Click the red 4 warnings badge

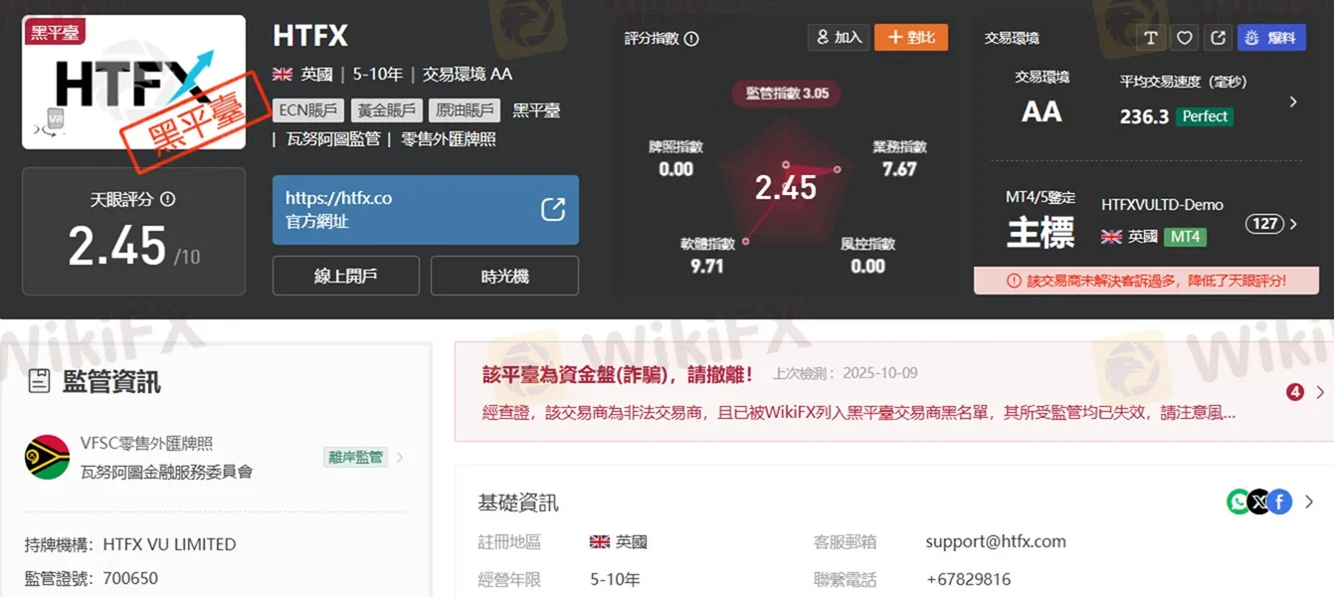pos(1295,392)
